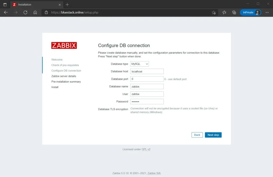
Task: Add page to favorites star icon
Action: pos(214,12)
